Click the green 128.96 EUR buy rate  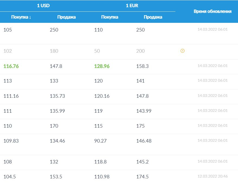[102, 66]
